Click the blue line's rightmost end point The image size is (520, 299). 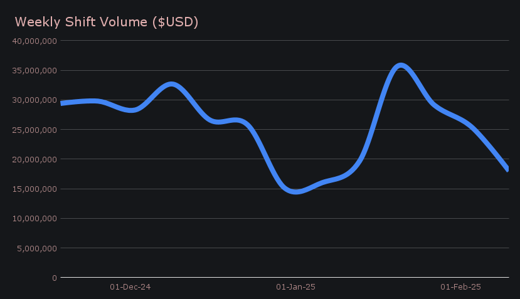(507, 169)
